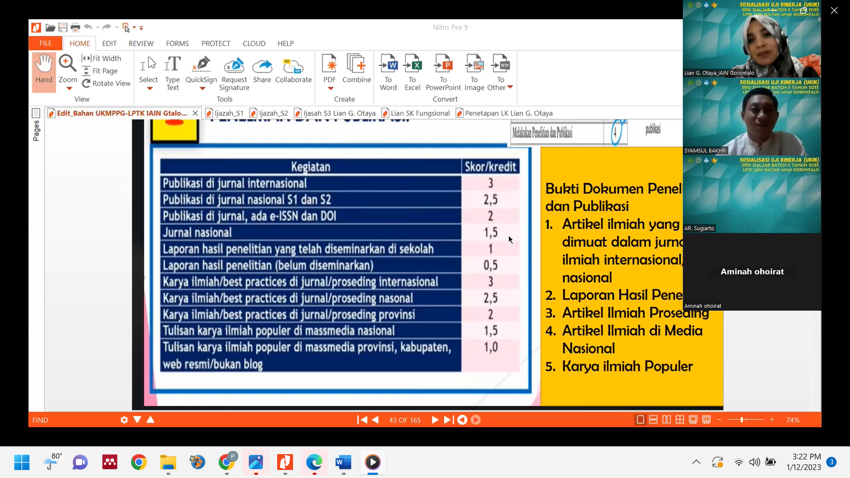Open the REVIEW ribbon tab
The image size is (850, 478).
click(141, 43)
